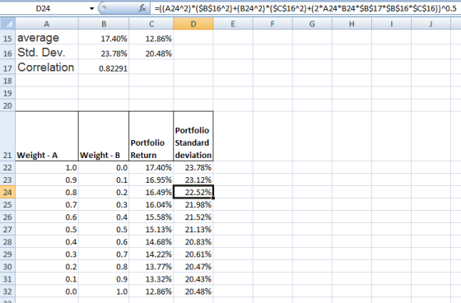Open the Name Box dropdown arrow
Image resolution: width=461 pixels, height=303 pixels.
(x=91, y=8)
